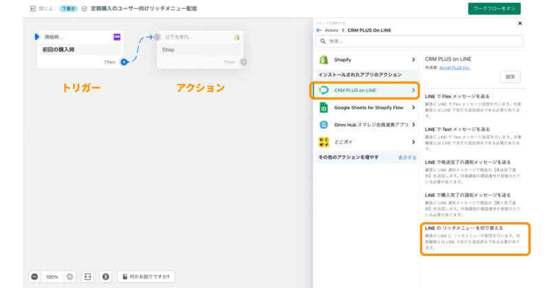Click the Shopify bag icon in list

[323, 60]
